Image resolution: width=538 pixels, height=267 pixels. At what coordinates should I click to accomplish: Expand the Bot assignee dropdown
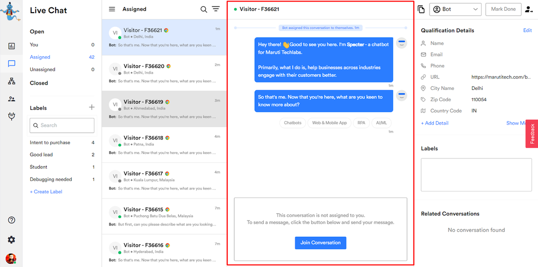pos(455,9)
